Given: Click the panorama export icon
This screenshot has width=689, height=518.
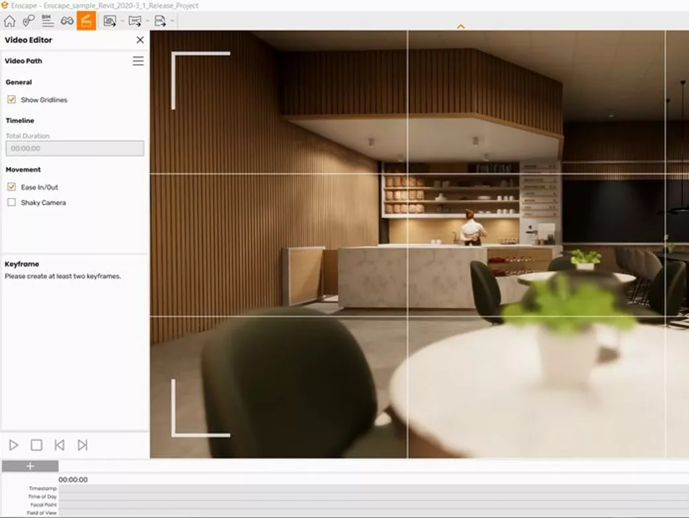Looking at the screenshot, I should [135, 20].
